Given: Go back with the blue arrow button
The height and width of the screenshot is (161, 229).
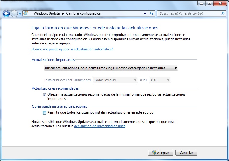Looking at the screenshot, I should tap(6, 14).
